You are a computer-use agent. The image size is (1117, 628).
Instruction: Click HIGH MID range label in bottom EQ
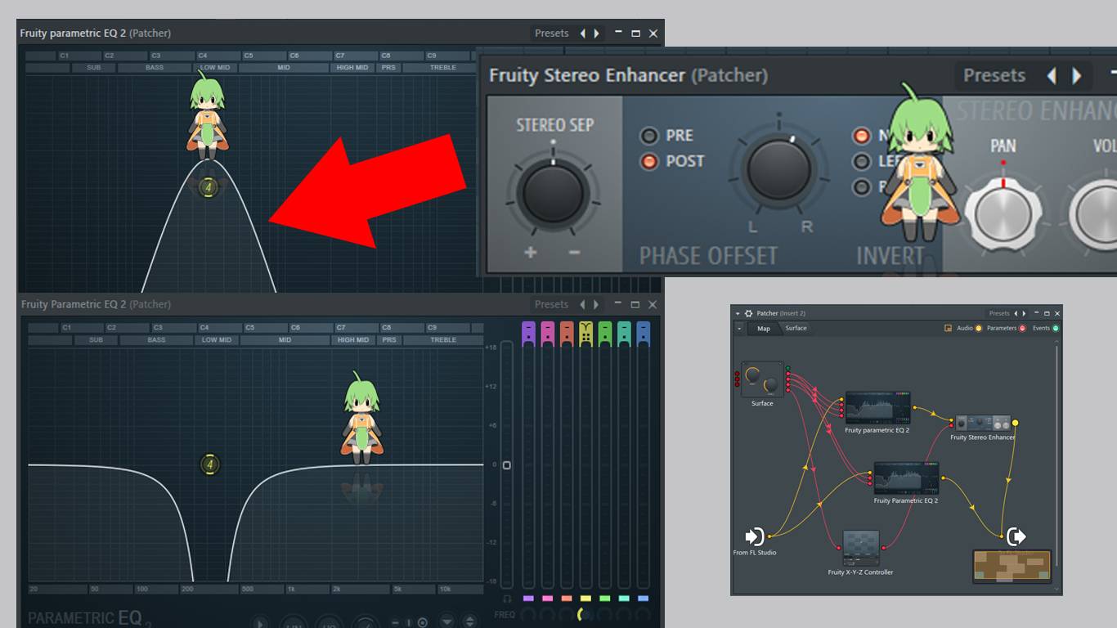point(353,340)
